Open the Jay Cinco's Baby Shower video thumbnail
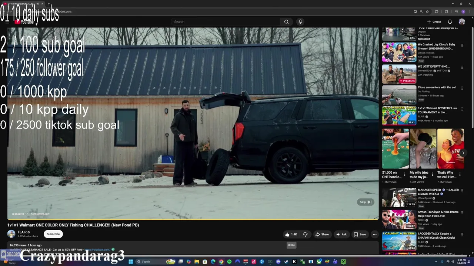474x266 pixels. click(x=399, y=52)
